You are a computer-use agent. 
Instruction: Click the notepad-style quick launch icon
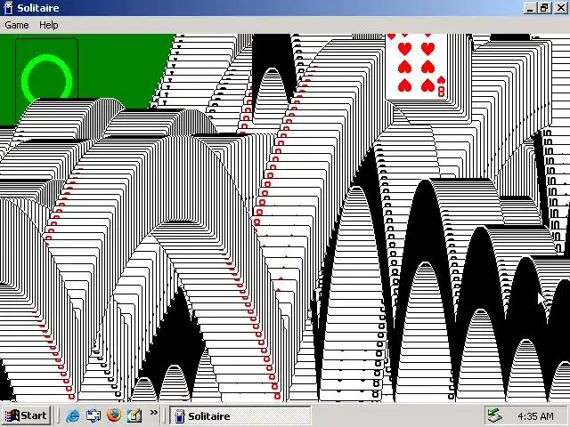[134, 415]
